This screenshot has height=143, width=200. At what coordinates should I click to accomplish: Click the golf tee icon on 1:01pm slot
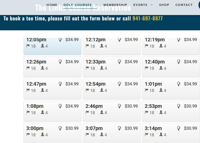click(179, 84)
